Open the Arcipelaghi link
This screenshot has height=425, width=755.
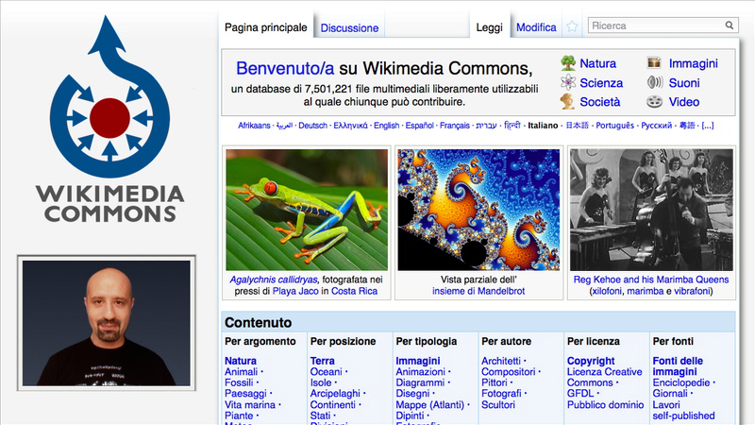pos(335,394)
